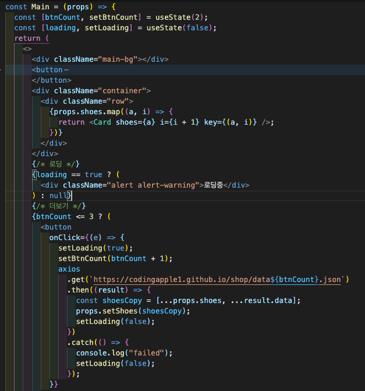The width and height of the screenshot is (365, 391).
Task: Click 'key={(a, i)}' attribute on Card
Action: click(231, 122)
